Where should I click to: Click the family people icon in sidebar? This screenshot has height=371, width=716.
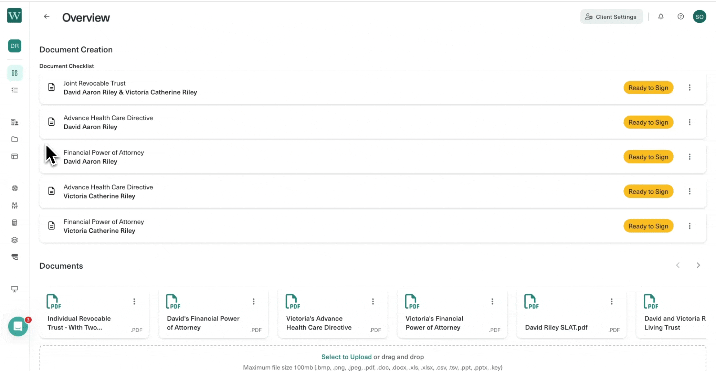(x=14, y=205)
